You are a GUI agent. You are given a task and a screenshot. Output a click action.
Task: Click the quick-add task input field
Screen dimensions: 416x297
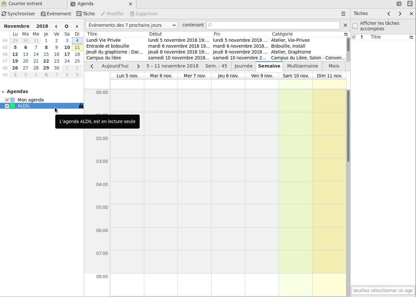pos(383,290)
